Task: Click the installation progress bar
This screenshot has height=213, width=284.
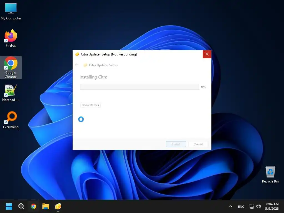Action: point(140,87)
